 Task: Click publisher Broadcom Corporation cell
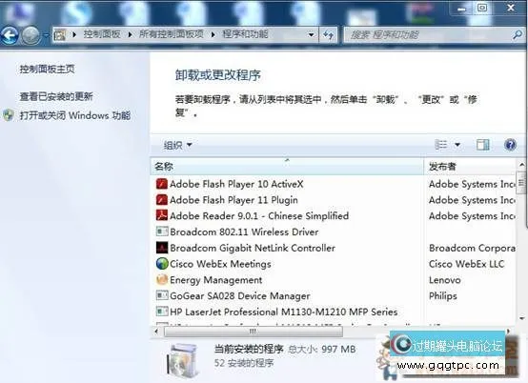pos(472,248)
